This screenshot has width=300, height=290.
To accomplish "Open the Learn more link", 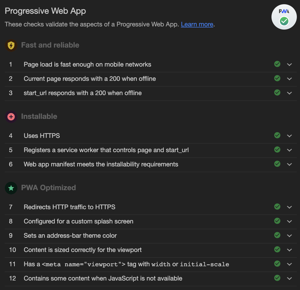I will (x=197, y=24).
